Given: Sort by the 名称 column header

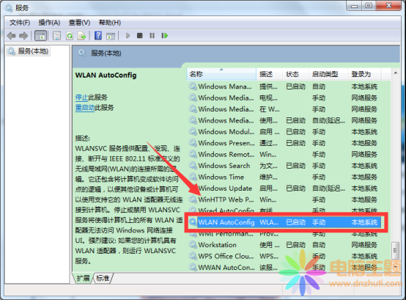Looking at the screenshot, I should tap(221, 74).
